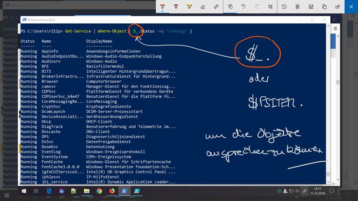Toggle touch writing mode

pyautogui.click(x=230, y=7)
